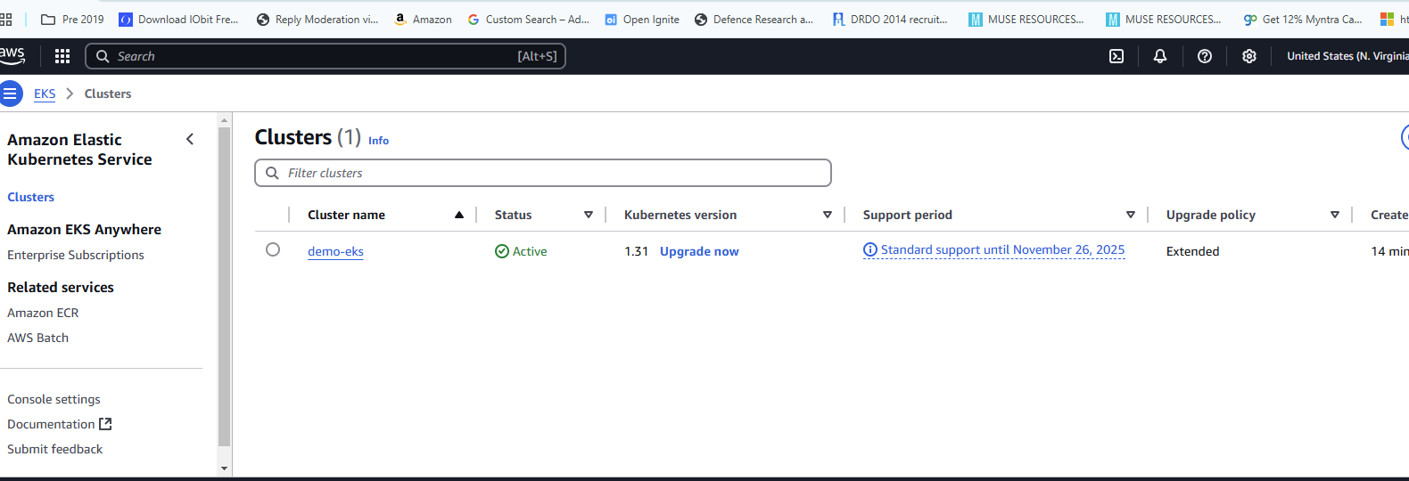Open the Custom Search bookmark
Screen dimensions: 1409x481
click(x=529, y=19)
